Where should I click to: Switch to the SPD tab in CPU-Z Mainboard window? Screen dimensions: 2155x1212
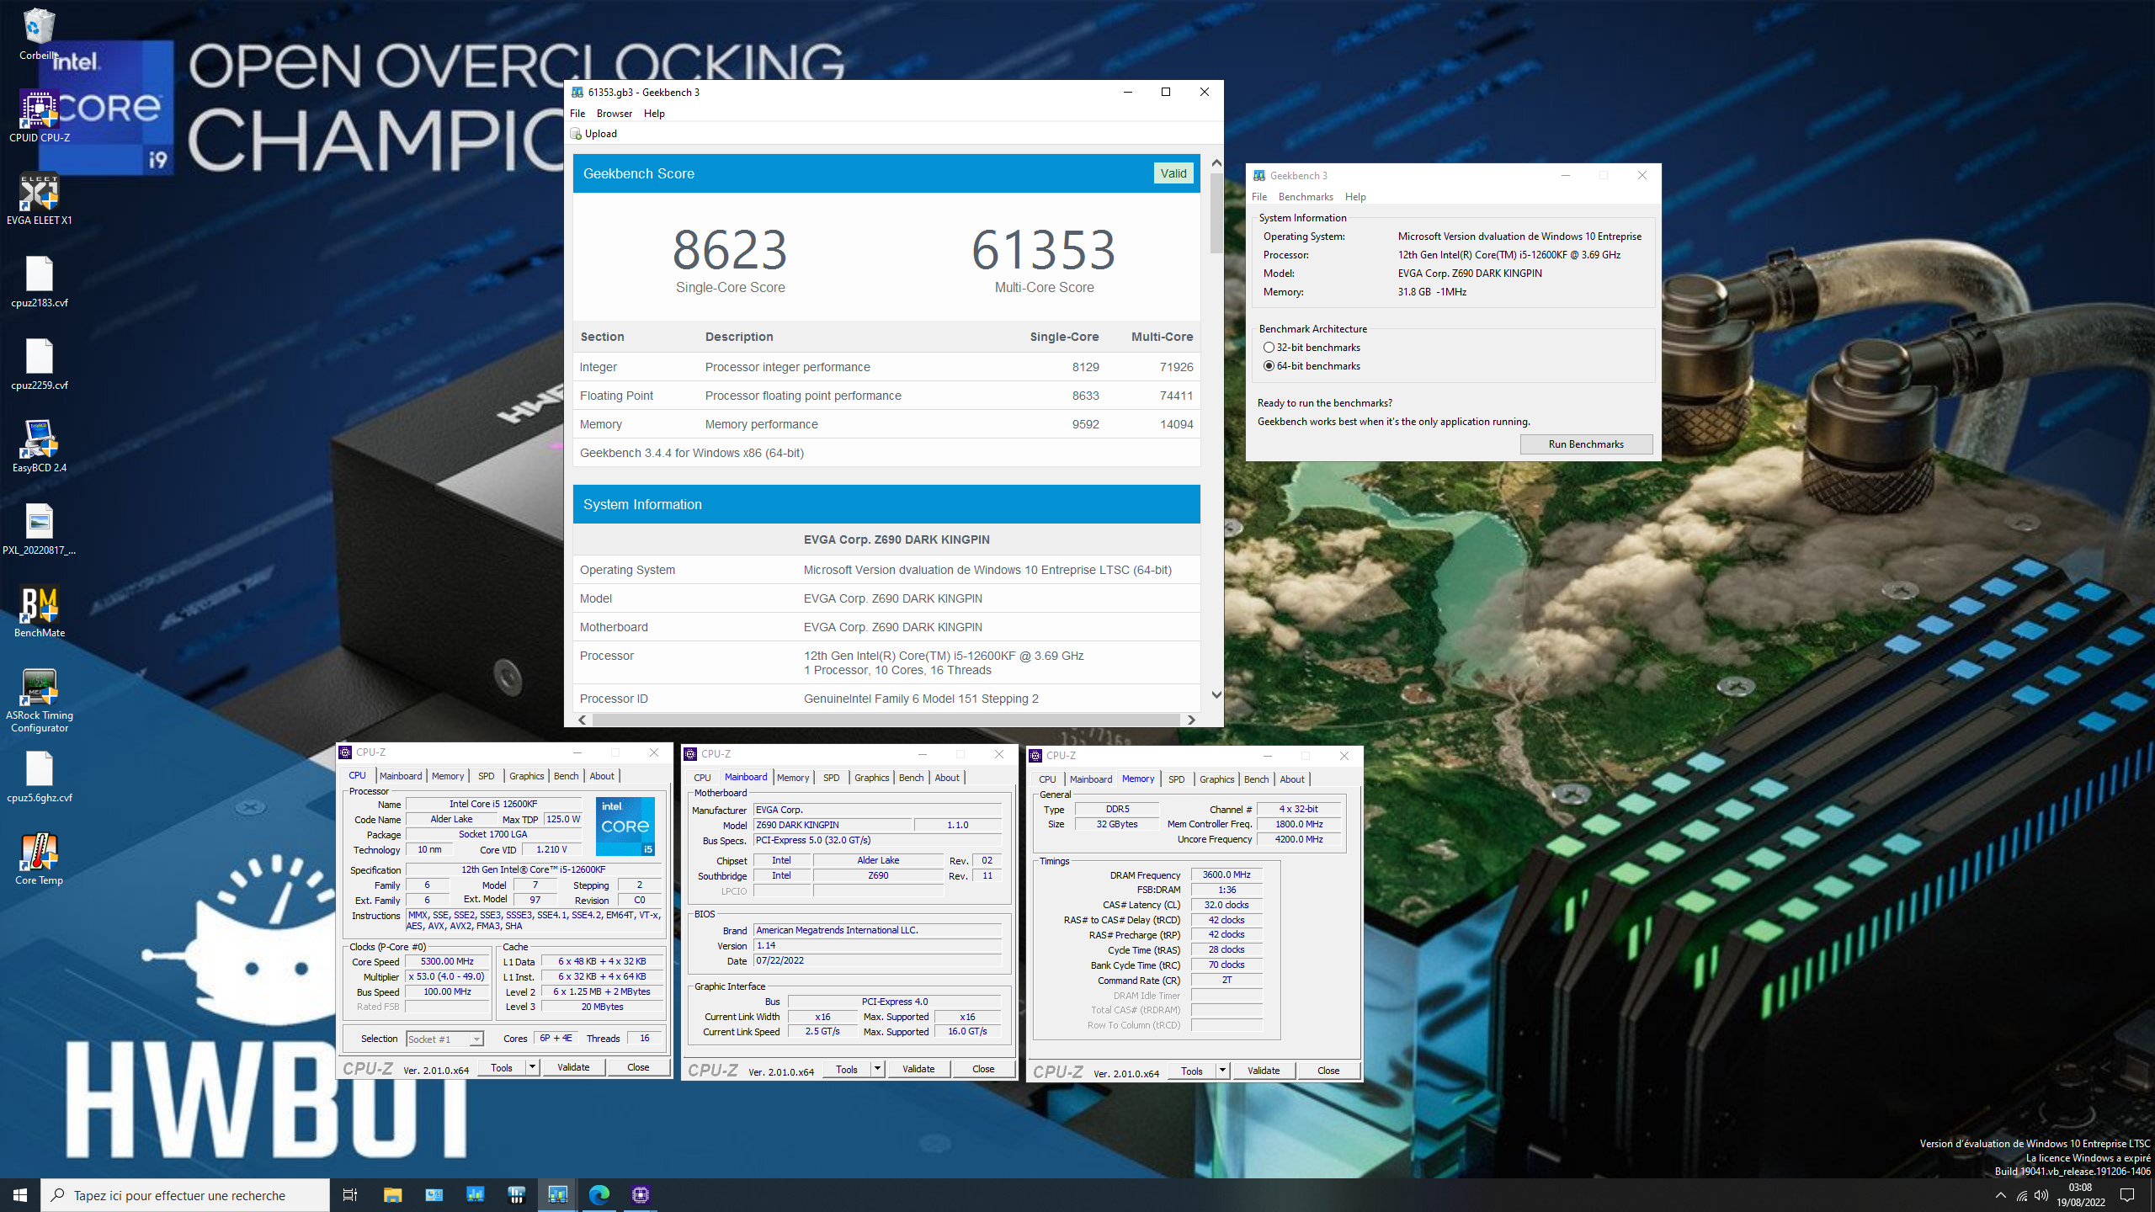click(x=831, y=778)
